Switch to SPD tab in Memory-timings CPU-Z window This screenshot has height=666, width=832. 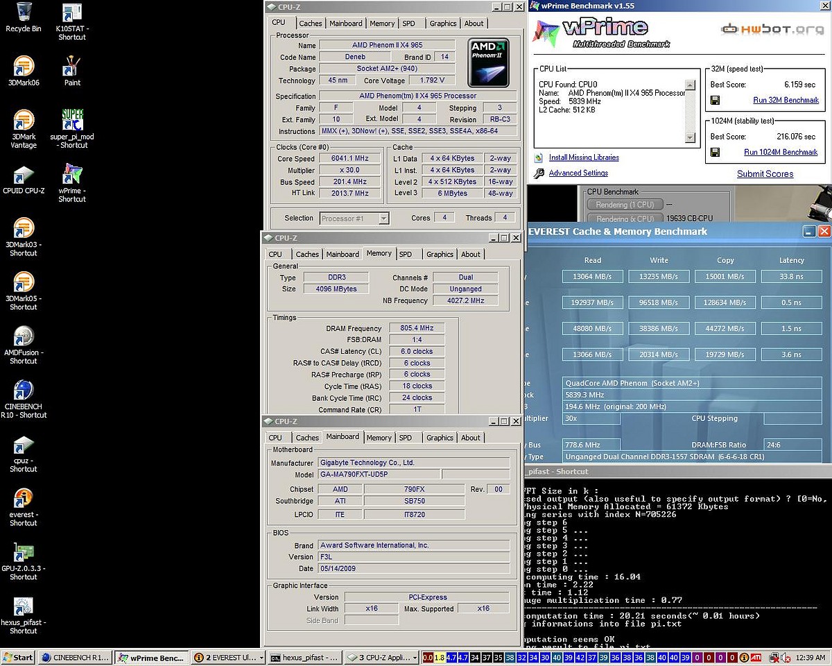(x=406, y=255)
